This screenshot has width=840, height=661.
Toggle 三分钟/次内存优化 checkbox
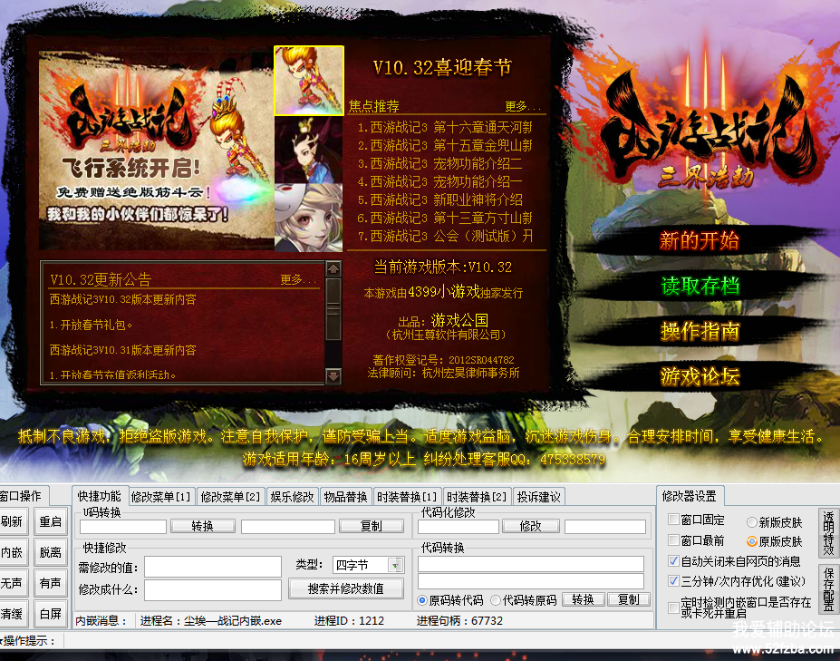coord(674,581)
